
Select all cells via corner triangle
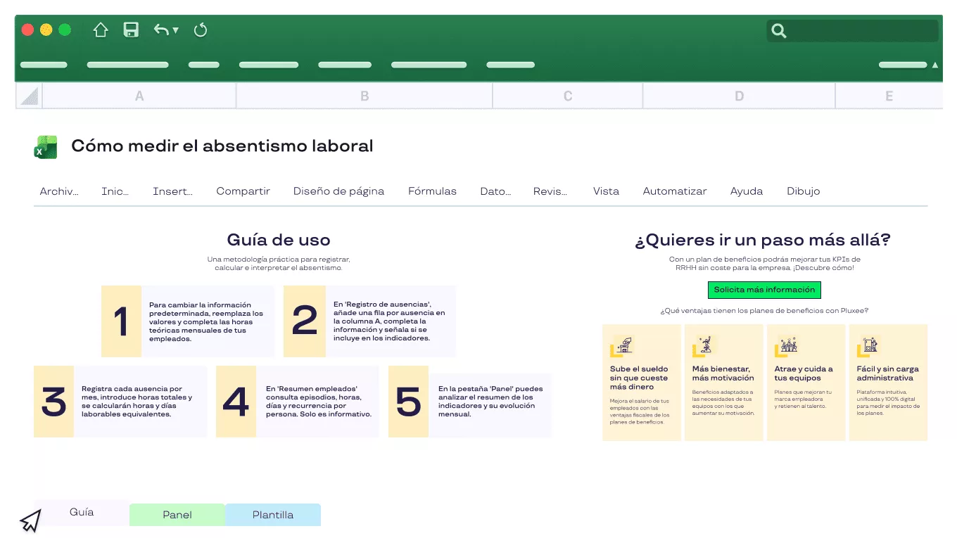29,96
